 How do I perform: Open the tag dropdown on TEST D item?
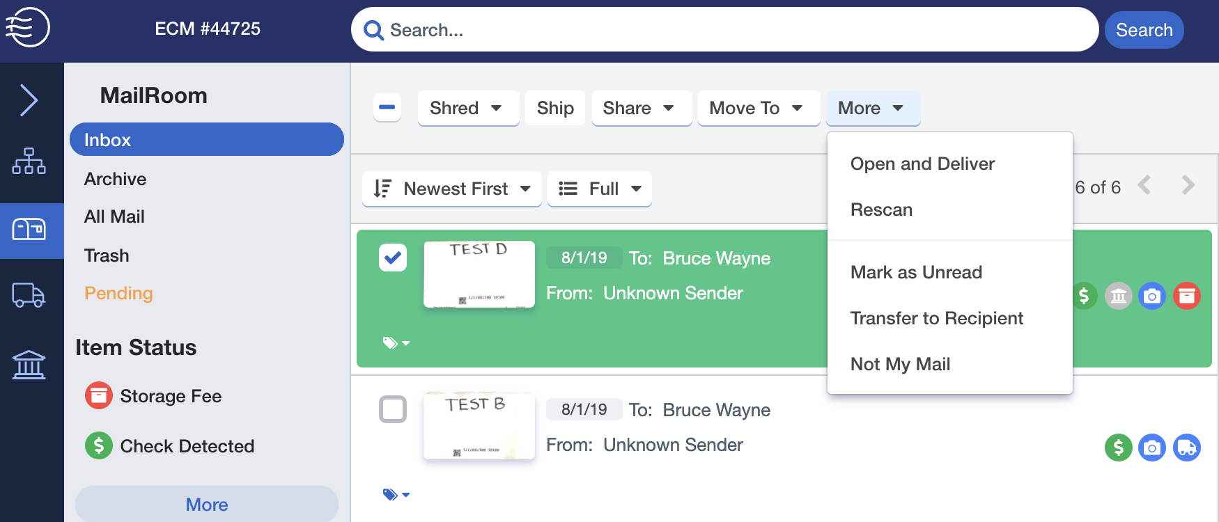click(396, 342)
